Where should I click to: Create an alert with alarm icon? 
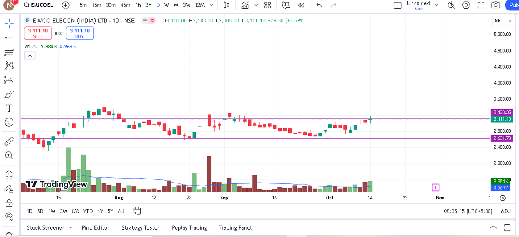pos(286,6)
